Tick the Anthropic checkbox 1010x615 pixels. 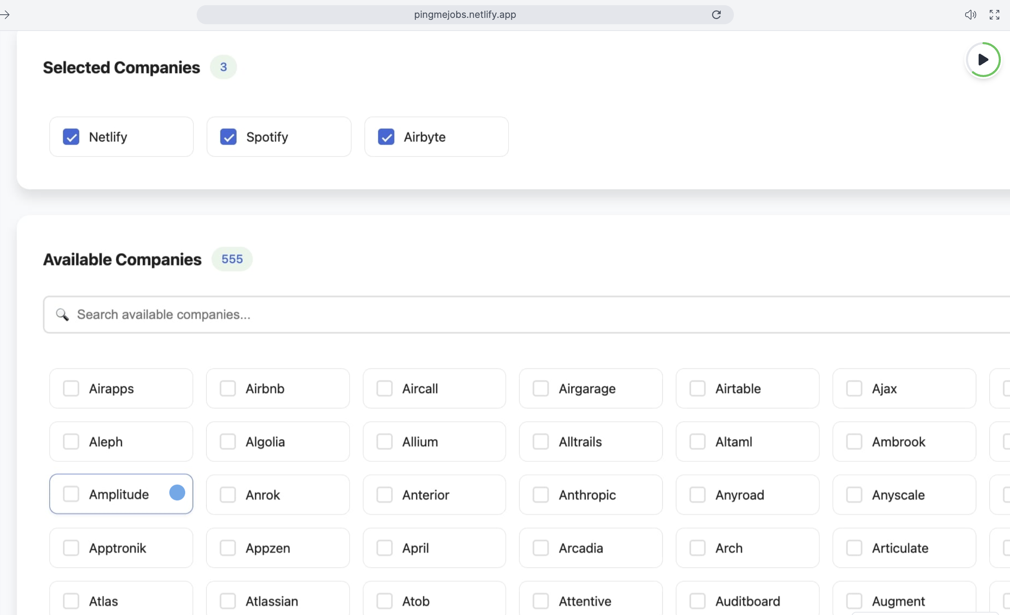[x=541, y=495]
